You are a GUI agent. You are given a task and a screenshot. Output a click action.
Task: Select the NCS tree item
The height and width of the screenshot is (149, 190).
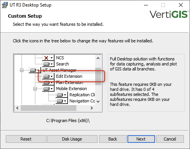tap(60, 58)
